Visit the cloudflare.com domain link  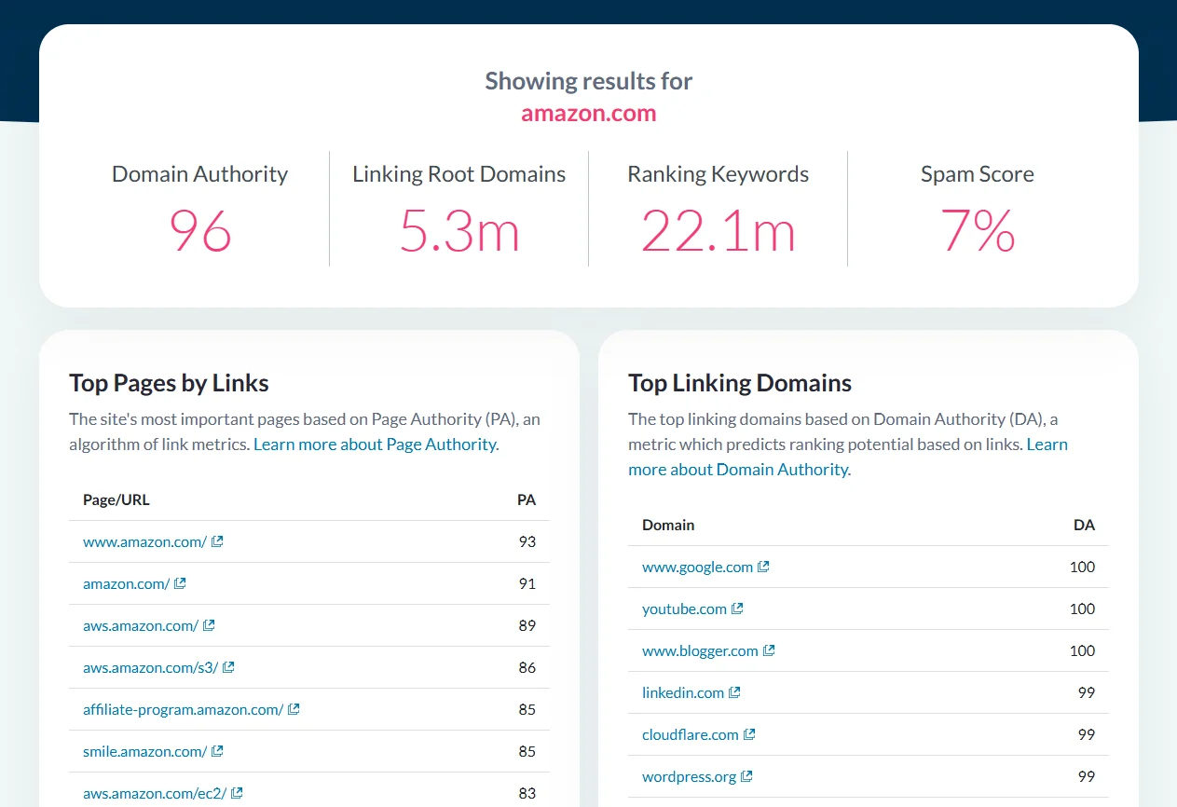(691, 734)
